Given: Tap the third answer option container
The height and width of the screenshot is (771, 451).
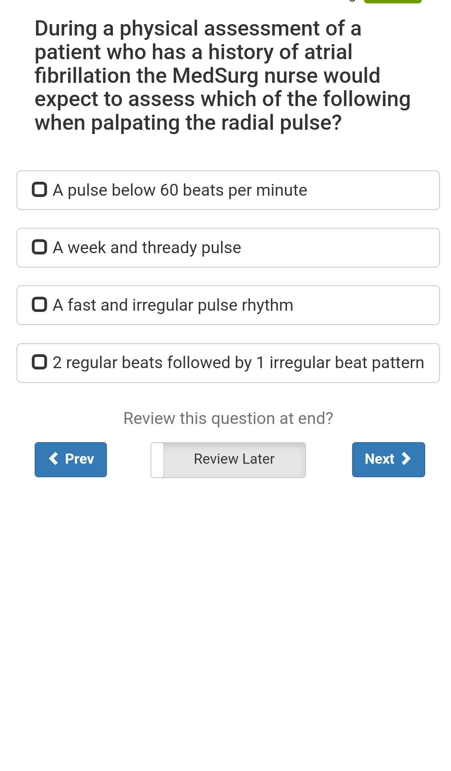Looking at the screenshot, I should click(228, 305).
